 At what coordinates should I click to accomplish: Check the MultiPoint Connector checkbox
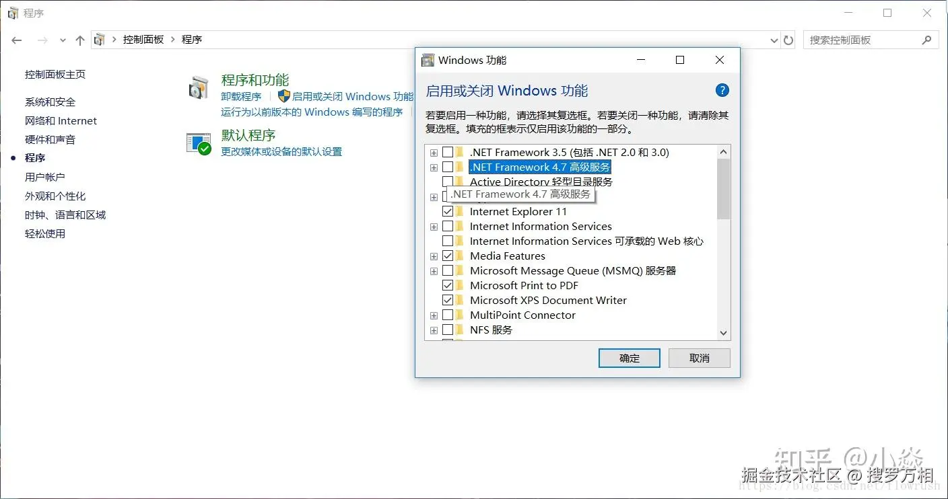tap(448, 315)
